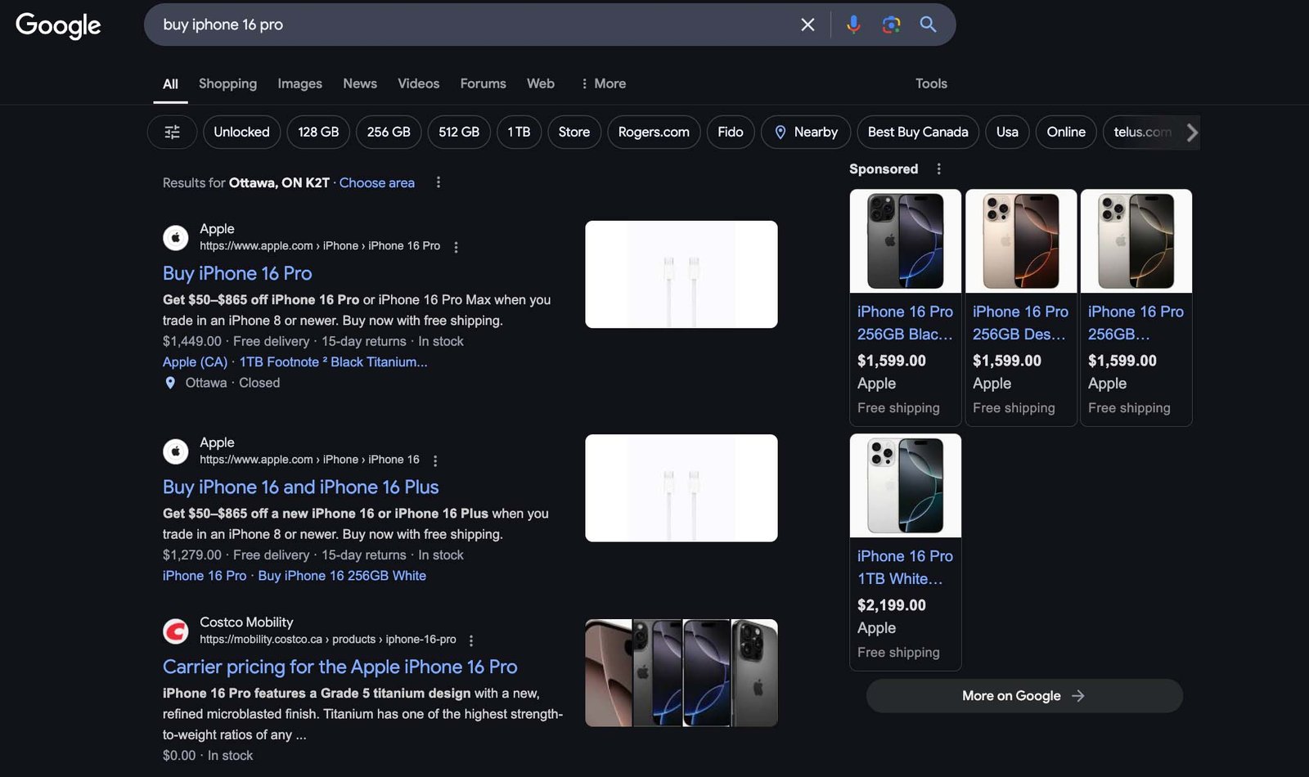Click the location pin next to Ottawa Closed

(170, 383)
